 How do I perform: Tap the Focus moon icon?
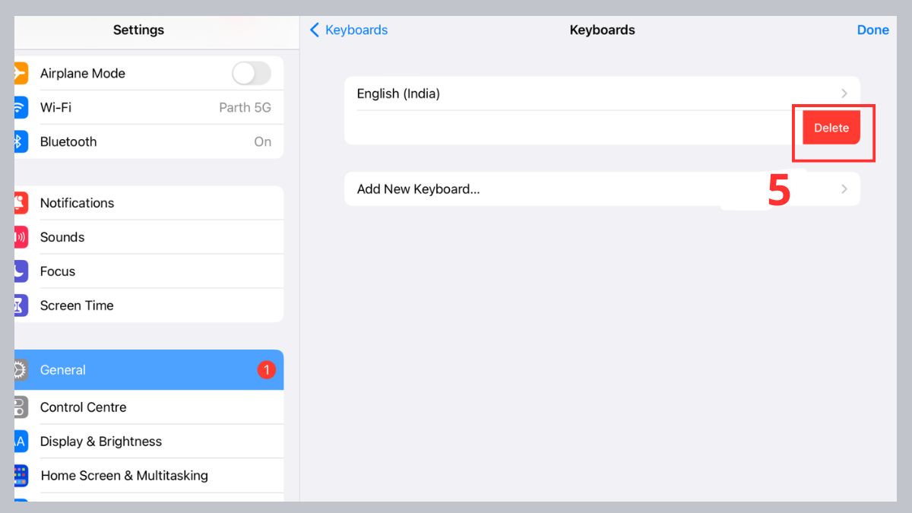pos(21,271)
